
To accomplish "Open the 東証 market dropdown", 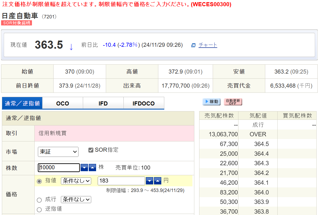I will click(58, 152).
